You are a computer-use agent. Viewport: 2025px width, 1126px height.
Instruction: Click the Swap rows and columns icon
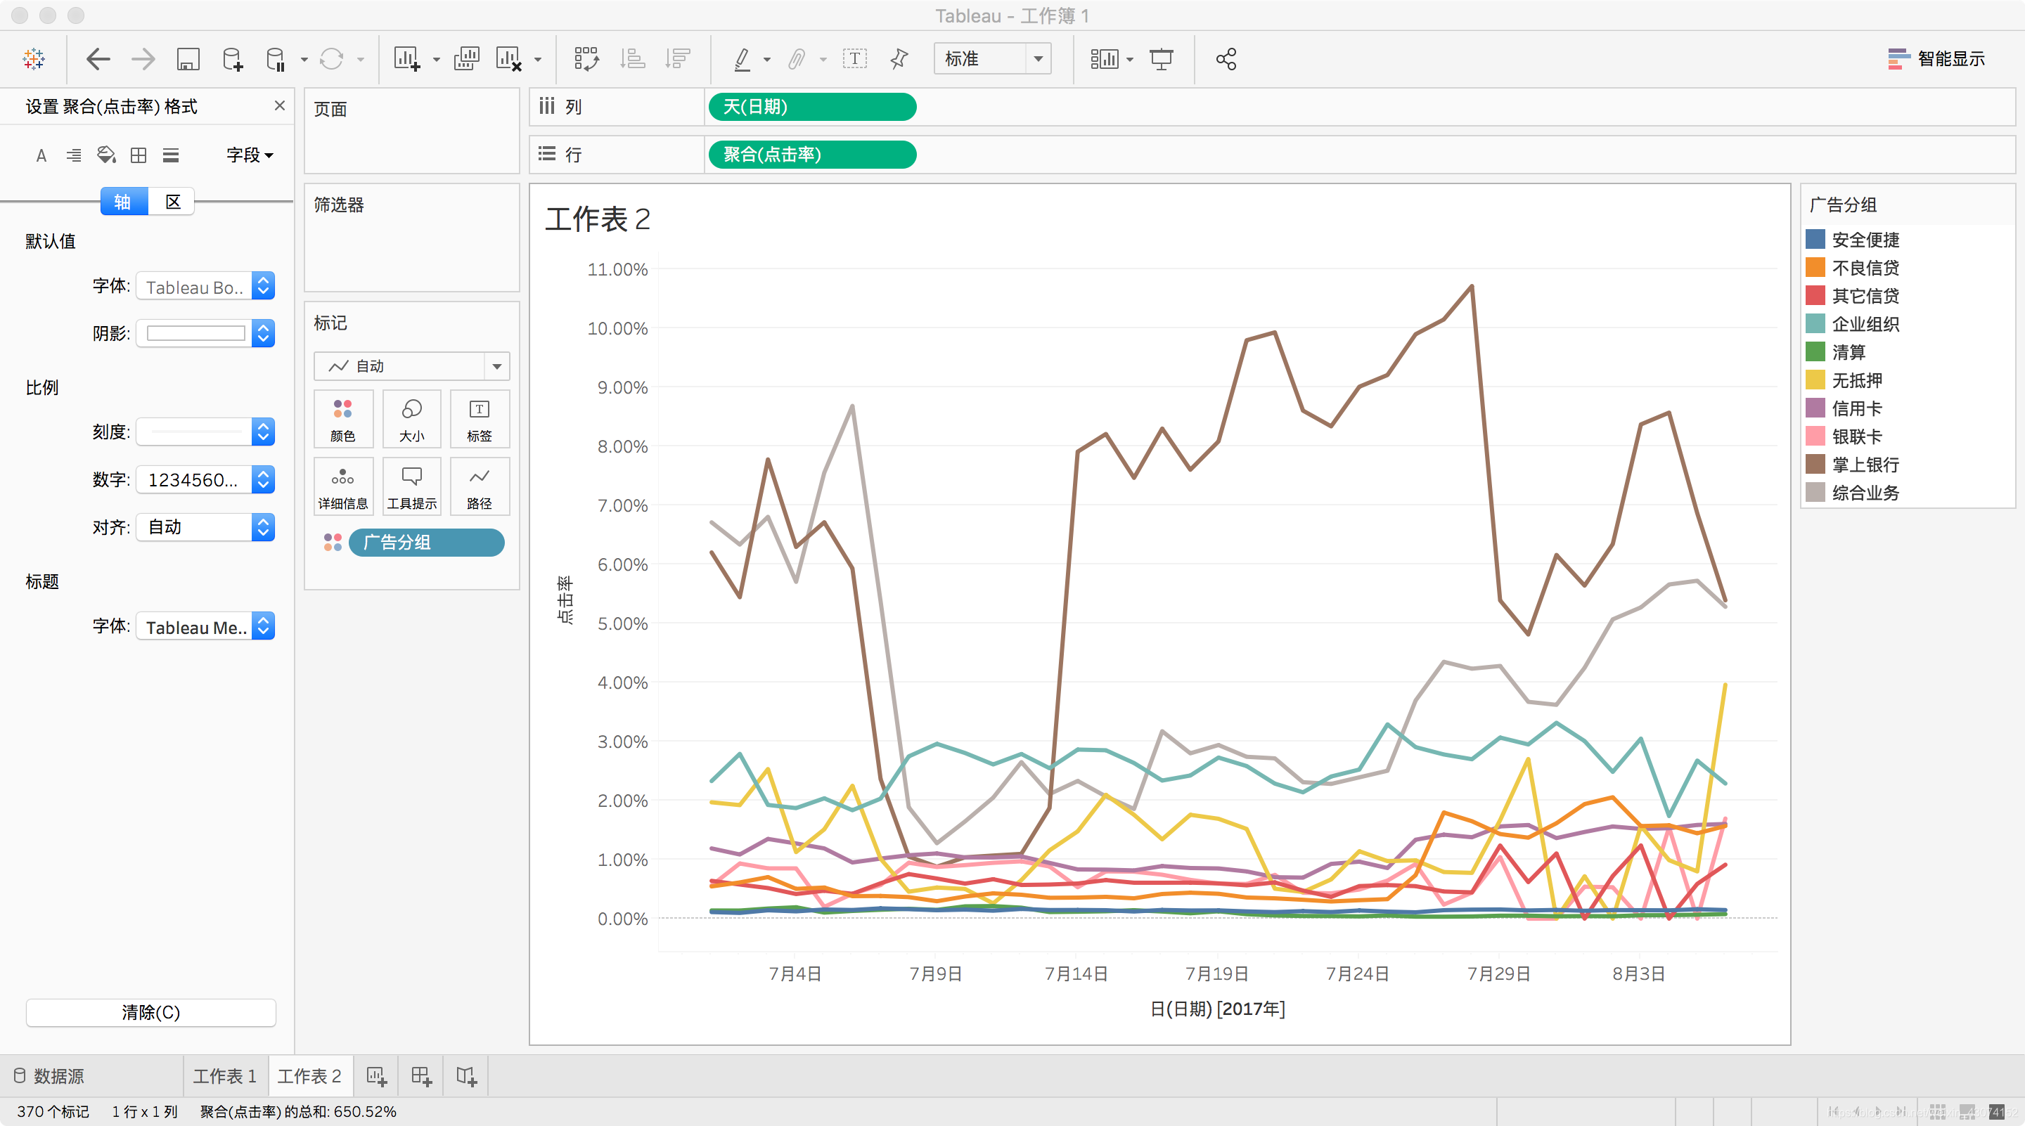586,59
